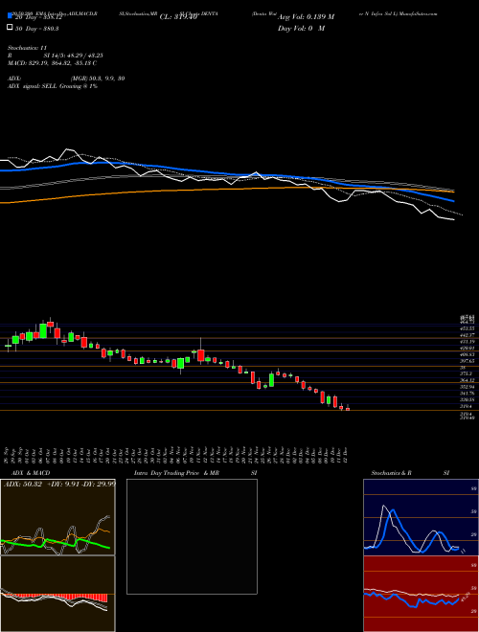This screenshot has width=479, height=632.
Task: Click the blue 20 Day legend marker
Action: pos(10,16)
